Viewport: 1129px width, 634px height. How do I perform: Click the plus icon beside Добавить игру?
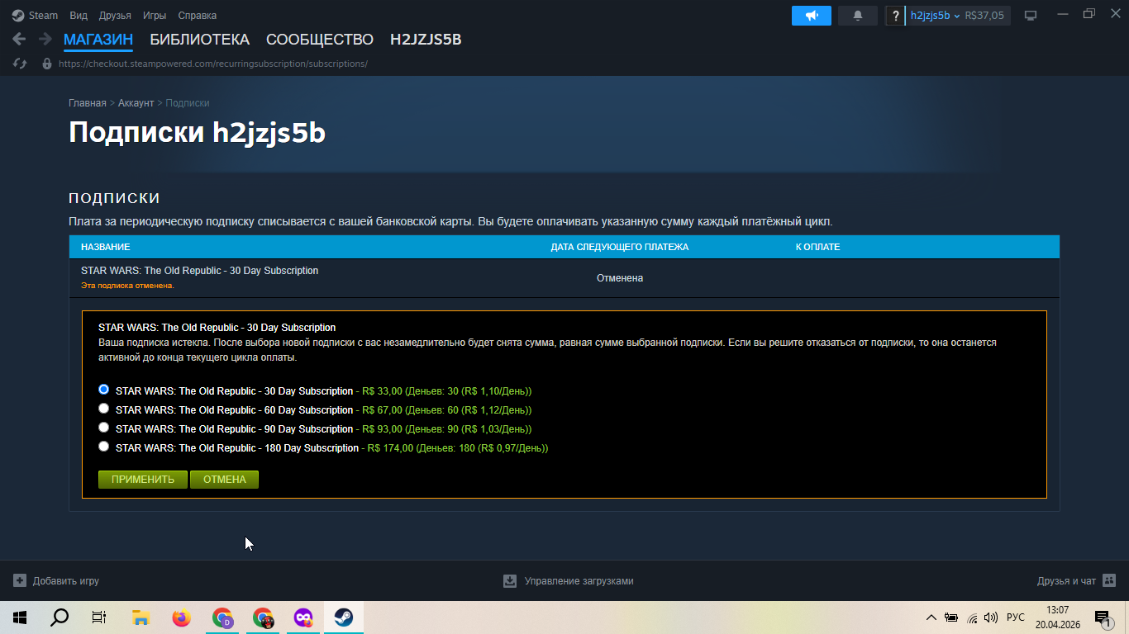click(x=20, y=580)
